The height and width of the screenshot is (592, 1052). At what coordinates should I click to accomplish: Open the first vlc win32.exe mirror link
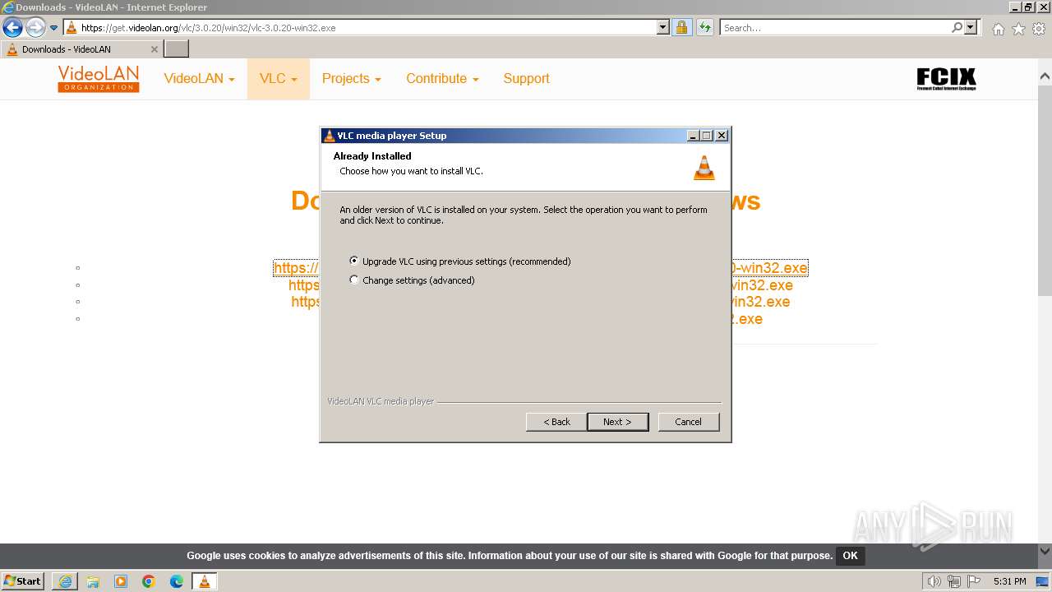(541, 268)
